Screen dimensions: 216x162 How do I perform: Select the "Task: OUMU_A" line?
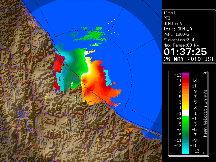pyautogui.click(x=178, y=29)
